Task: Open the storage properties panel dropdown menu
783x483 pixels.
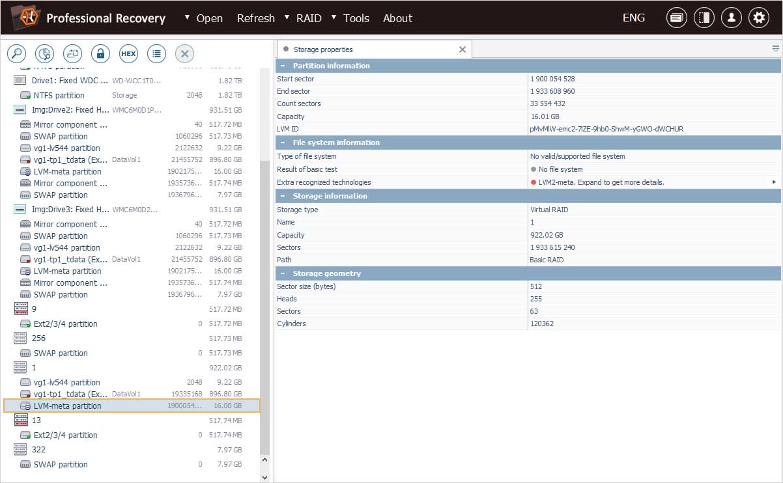Action: [x=775, y=49]
